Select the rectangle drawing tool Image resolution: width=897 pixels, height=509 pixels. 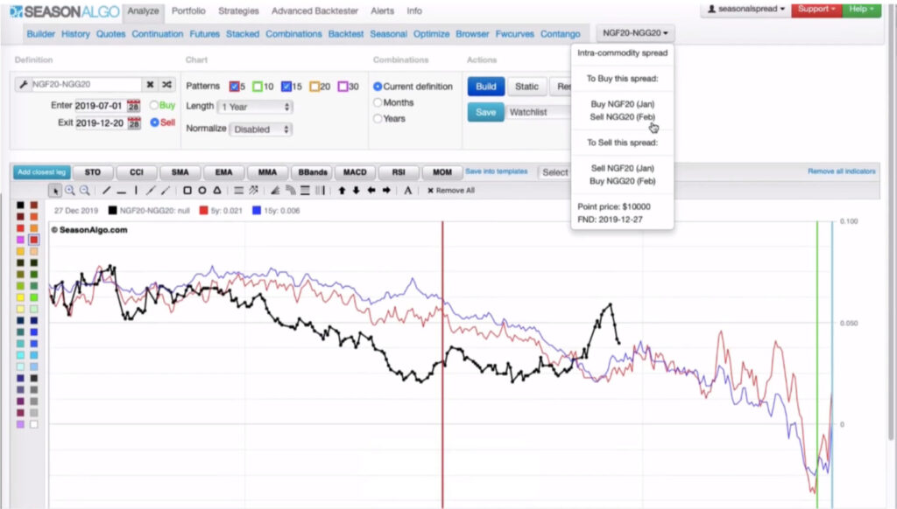coord(187,189)
